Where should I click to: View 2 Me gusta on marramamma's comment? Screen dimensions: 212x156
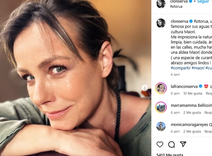coord(192,112)
